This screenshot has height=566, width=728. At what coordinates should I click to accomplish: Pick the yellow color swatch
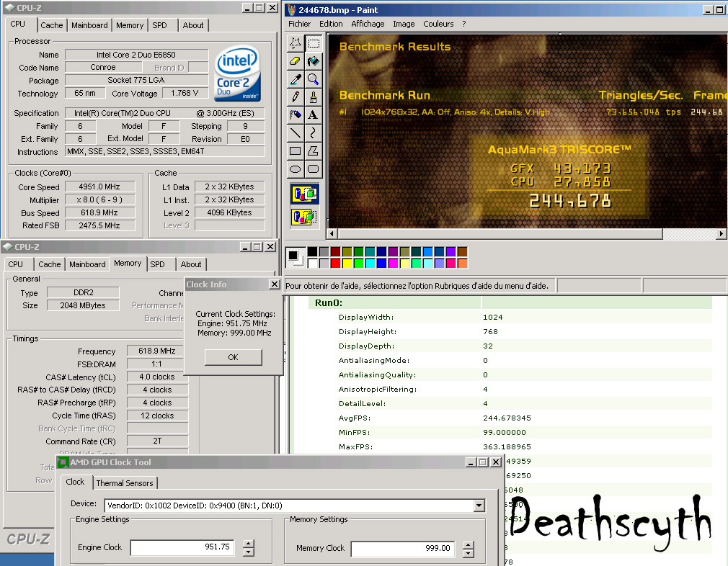347,263
